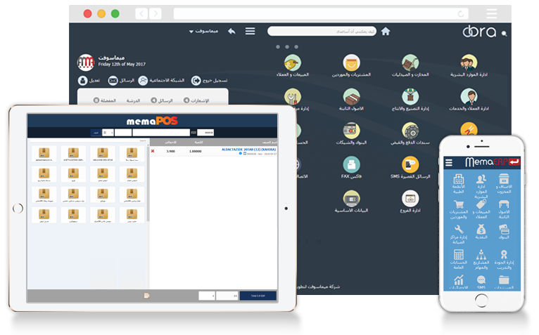Open the Purchases and Suppliers module
This screenshot has height=335, width=539.
tap(352, 63)
